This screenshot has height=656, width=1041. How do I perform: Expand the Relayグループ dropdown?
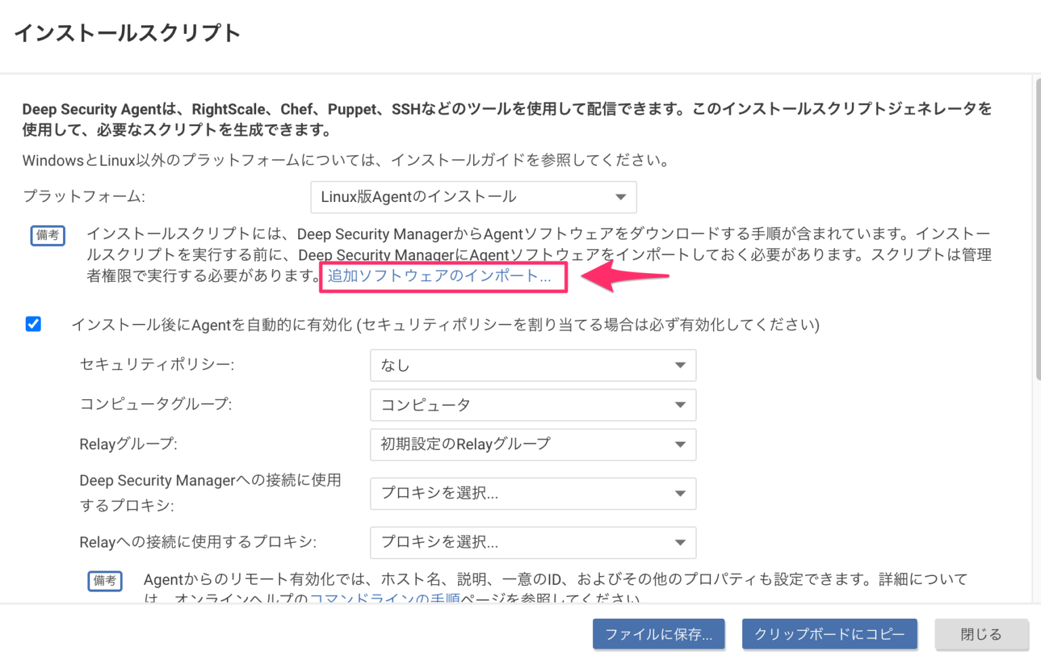coord(532,445)
